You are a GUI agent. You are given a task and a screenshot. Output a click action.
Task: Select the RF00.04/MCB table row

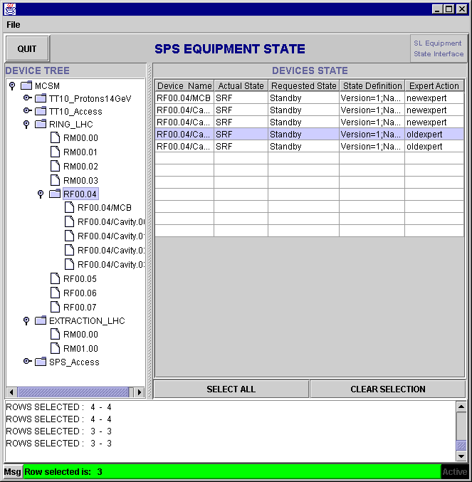point(309,98)
